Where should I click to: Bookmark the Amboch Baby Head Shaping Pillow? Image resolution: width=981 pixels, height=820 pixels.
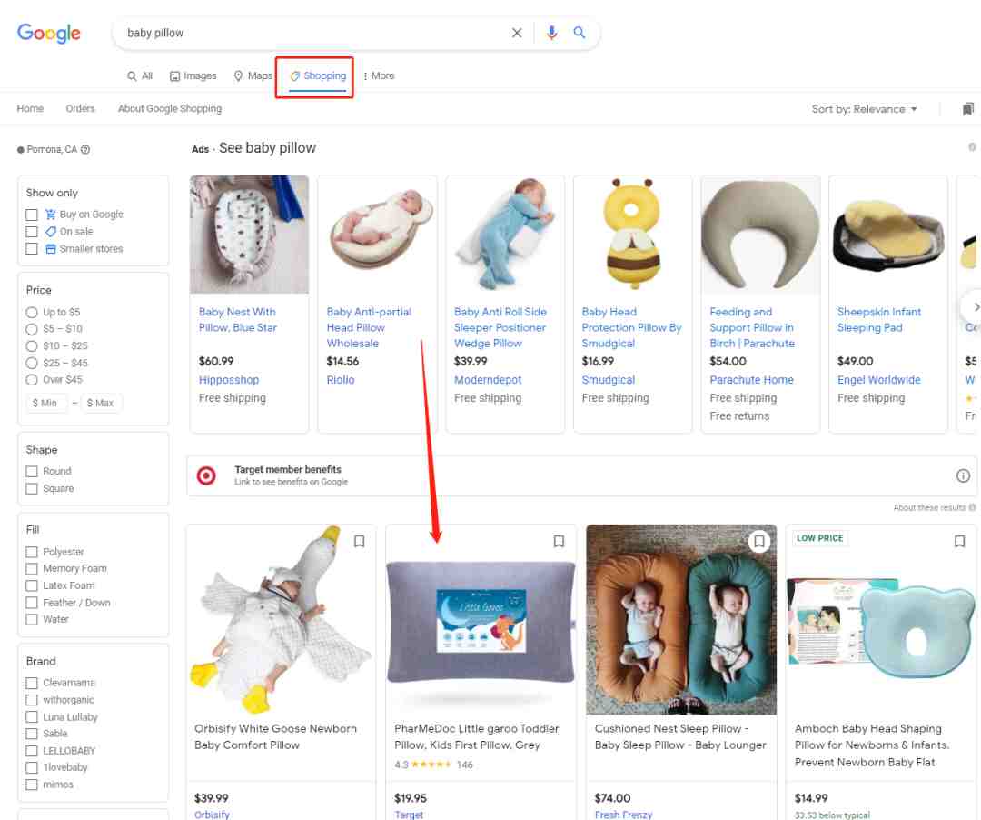click(959, 541)
